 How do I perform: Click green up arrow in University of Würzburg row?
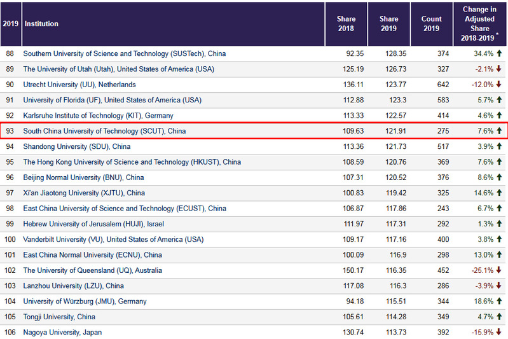coord(499,301)
